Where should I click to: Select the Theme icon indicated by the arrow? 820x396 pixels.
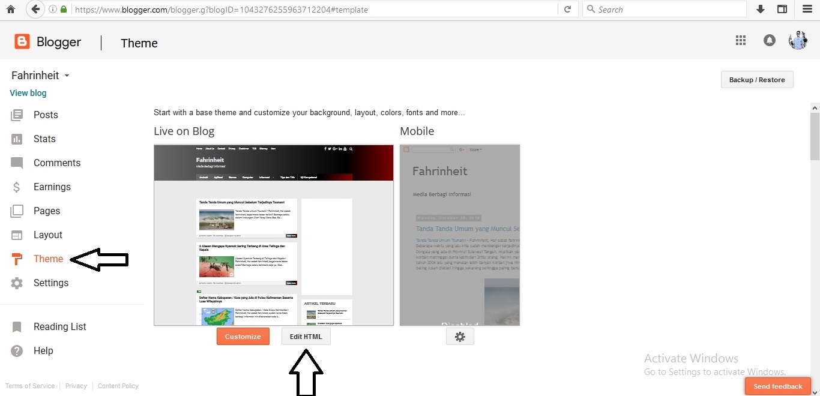click(x=17, y=259)
